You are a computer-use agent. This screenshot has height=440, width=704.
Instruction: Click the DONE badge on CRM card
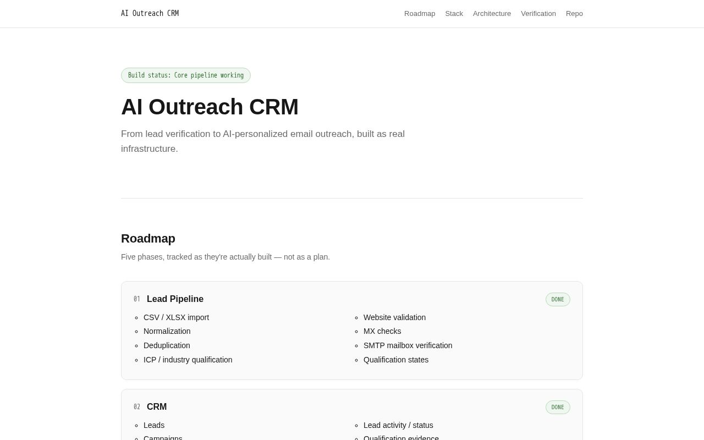click(558, 407)
